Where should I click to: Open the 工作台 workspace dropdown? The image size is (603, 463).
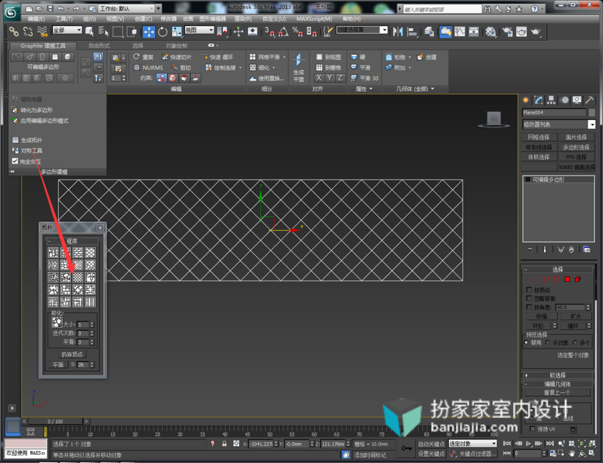[x=127, y=9]
